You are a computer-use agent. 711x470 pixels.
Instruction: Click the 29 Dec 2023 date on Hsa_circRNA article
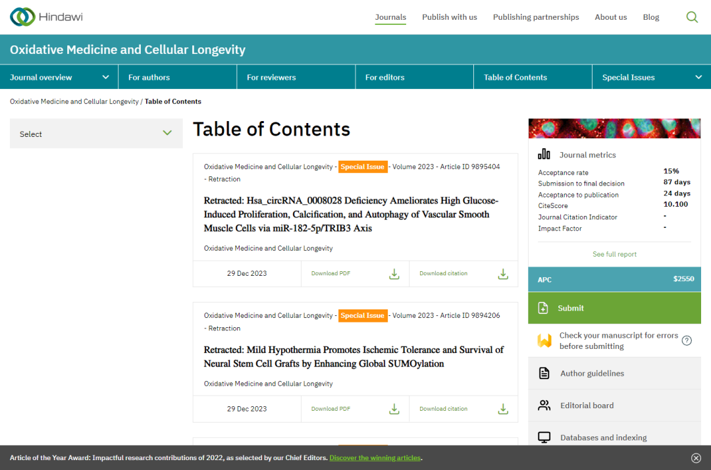[247, 273]
